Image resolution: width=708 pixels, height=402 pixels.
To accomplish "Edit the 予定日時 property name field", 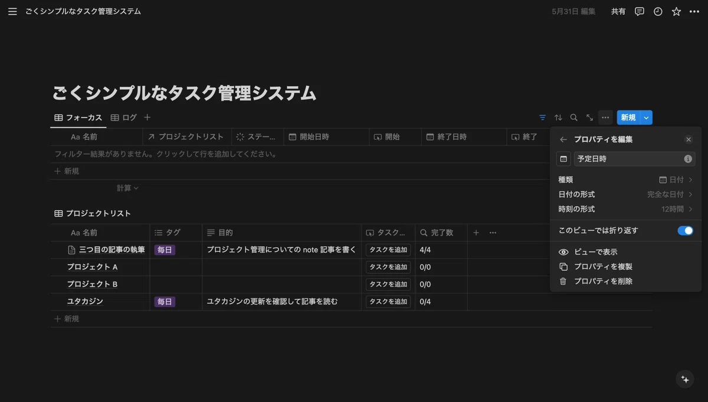I will click(634, 159).
